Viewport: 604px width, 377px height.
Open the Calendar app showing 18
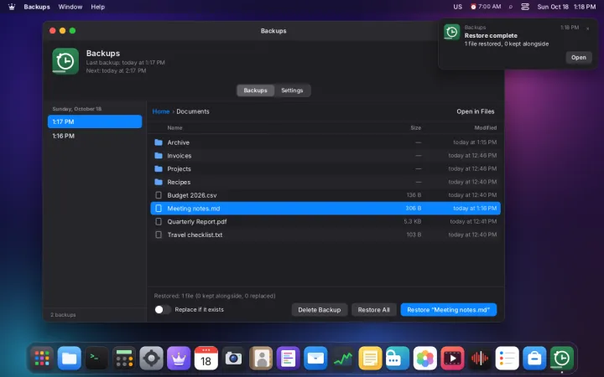pyautogui.click(x=206, y=359)
